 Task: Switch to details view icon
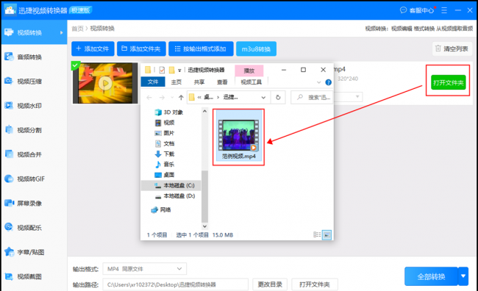[317, 234]
